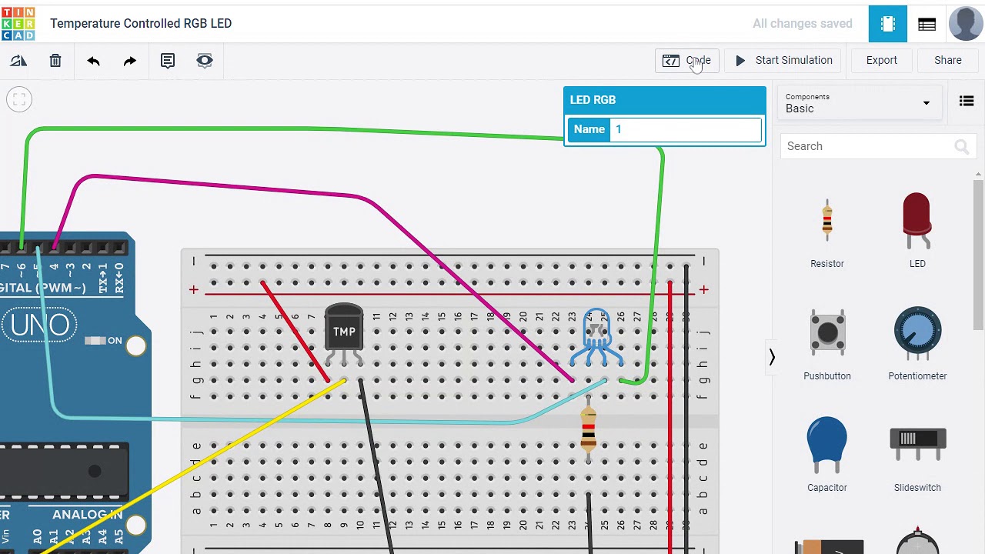Toggle notes visibility eye icon
Screen dimensions: 985x554
coord(204,61)
